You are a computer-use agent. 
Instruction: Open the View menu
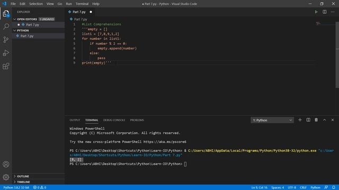[50, 4]
